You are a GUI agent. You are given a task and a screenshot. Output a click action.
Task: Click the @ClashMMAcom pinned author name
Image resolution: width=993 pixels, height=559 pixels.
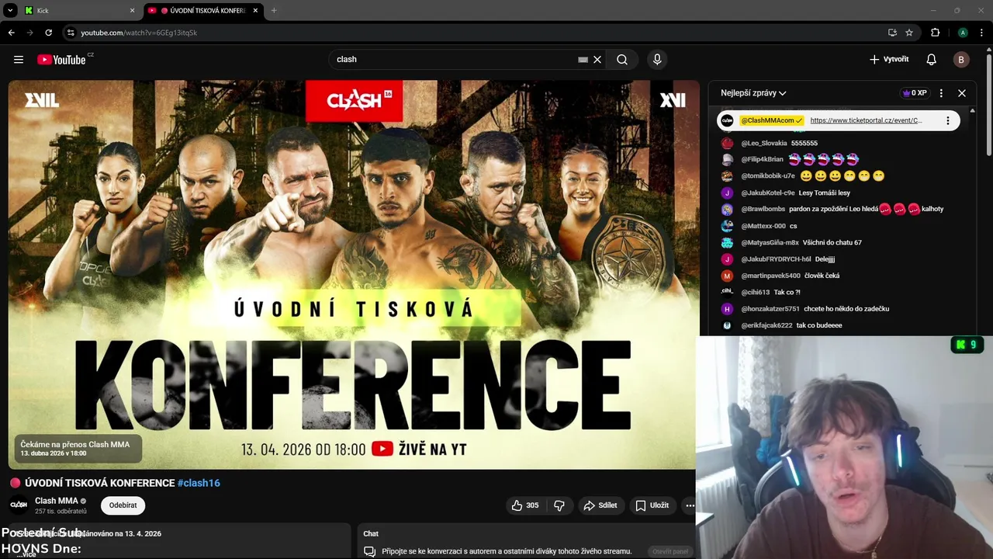click(772, 120)
